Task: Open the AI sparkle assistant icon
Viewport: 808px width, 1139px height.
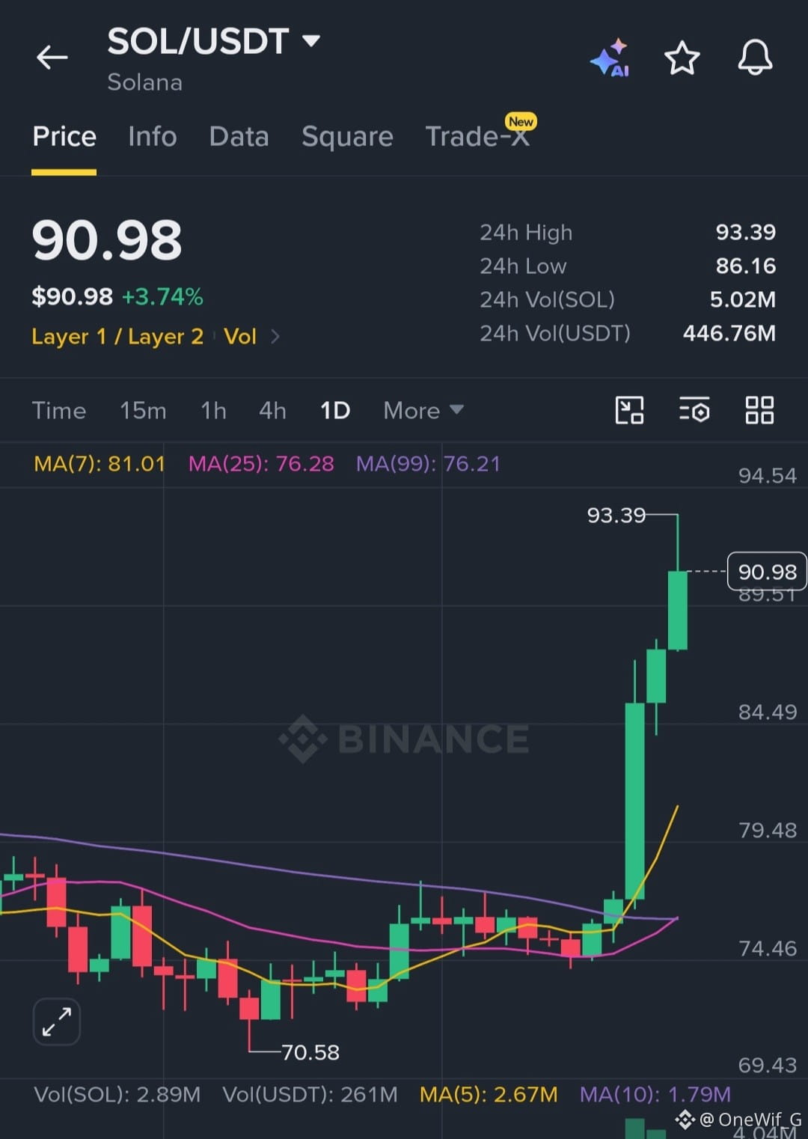Action: tap(610, 58)
